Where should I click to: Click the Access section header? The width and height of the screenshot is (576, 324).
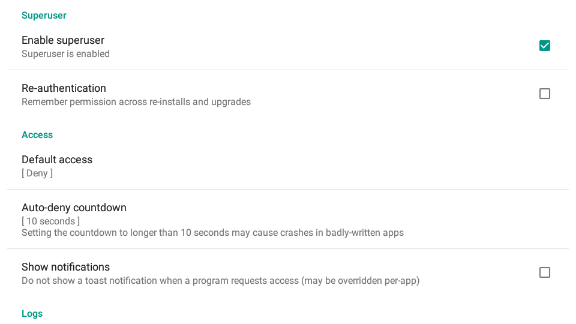(37, 135)
